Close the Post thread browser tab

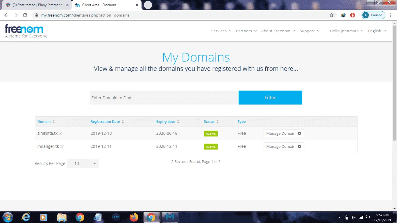tap(67, 5)
